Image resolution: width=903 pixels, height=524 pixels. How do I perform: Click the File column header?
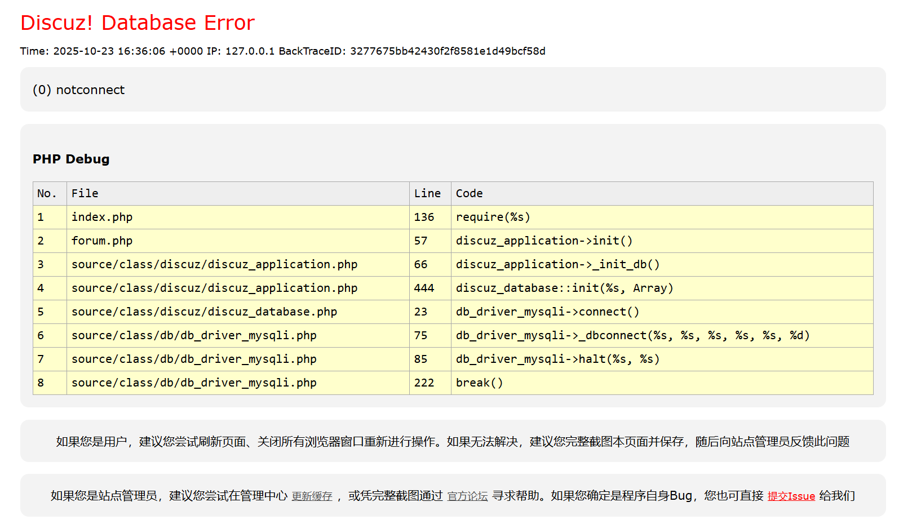pyautogui.click(x=85, y=194)
